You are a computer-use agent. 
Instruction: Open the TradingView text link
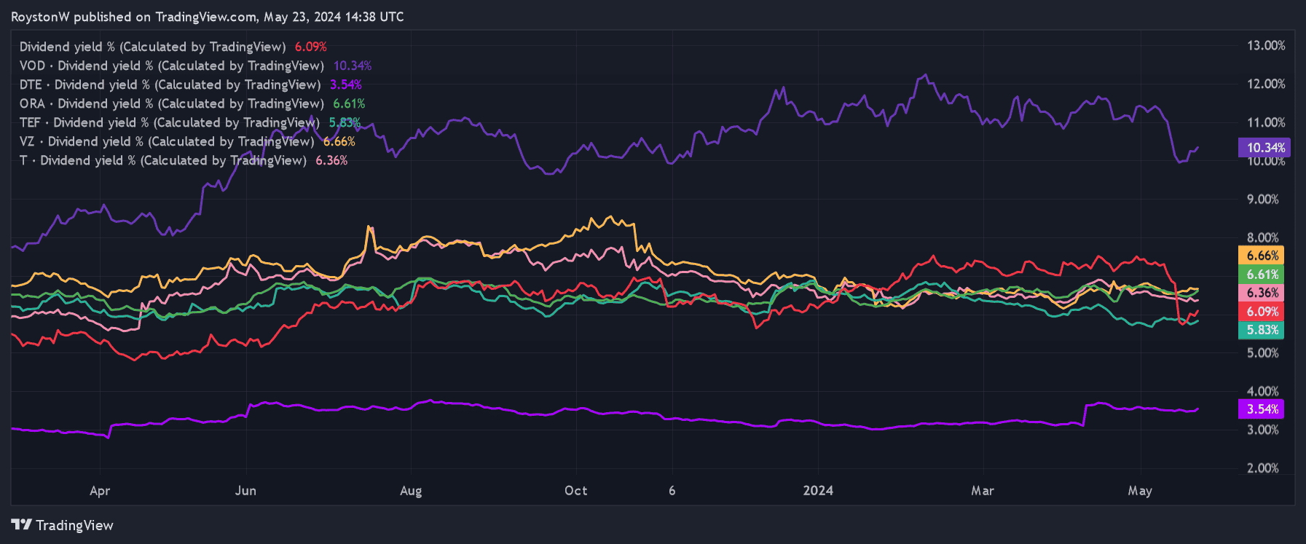pyautogui.click(x=74, y=525)
